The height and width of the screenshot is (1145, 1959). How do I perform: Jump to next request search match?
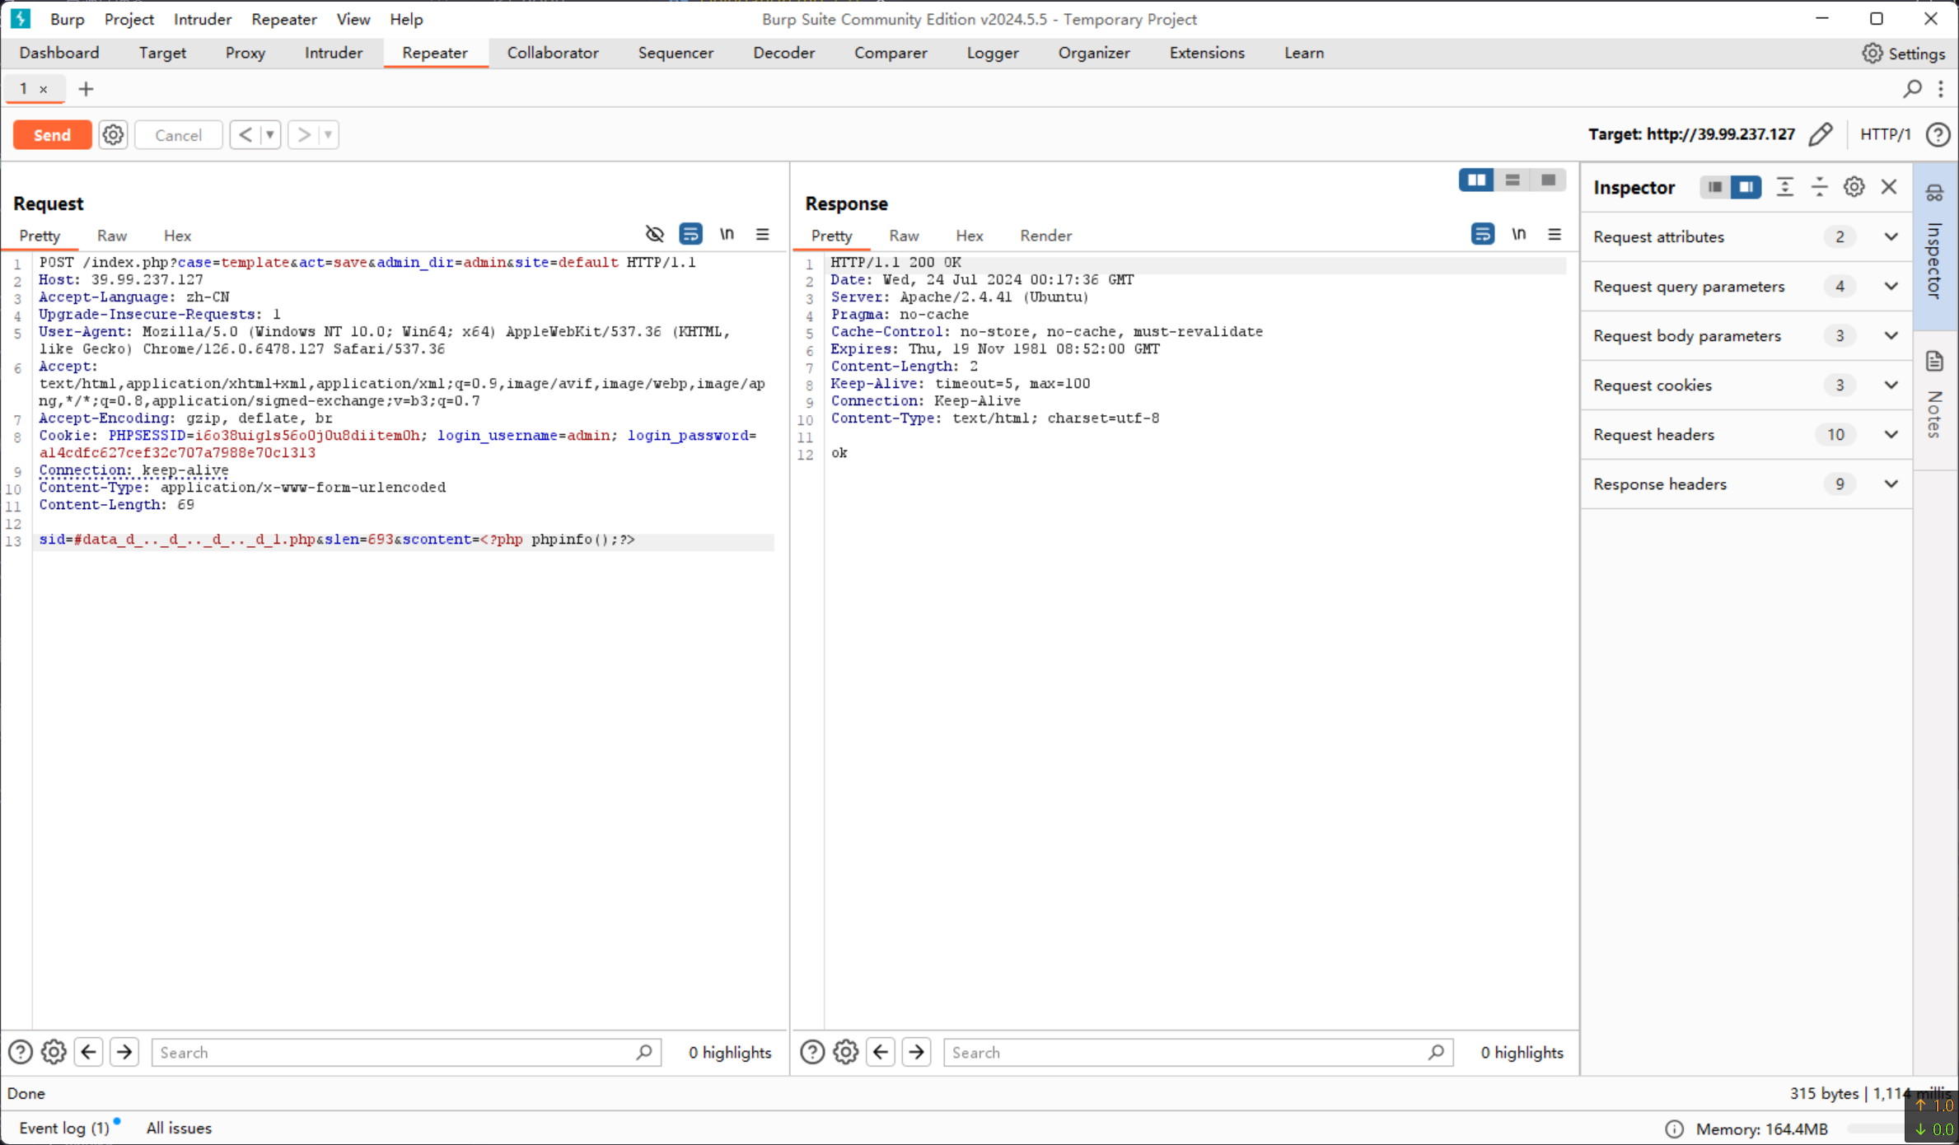(x=124, y=1052)
